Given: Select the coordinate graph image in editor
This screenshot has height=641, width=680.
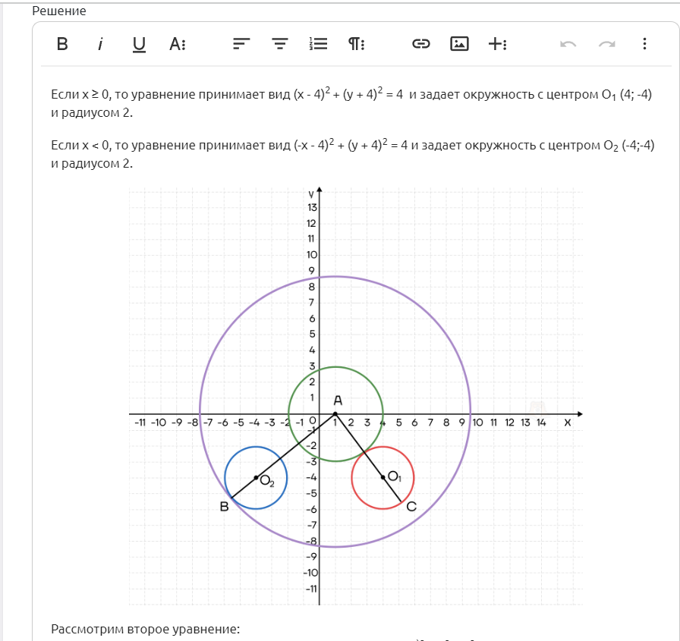Looking at the screenshot, I should point(356,396).
